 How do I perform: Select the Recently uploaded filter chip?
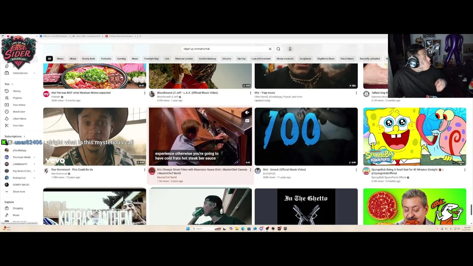click(370, 59)
